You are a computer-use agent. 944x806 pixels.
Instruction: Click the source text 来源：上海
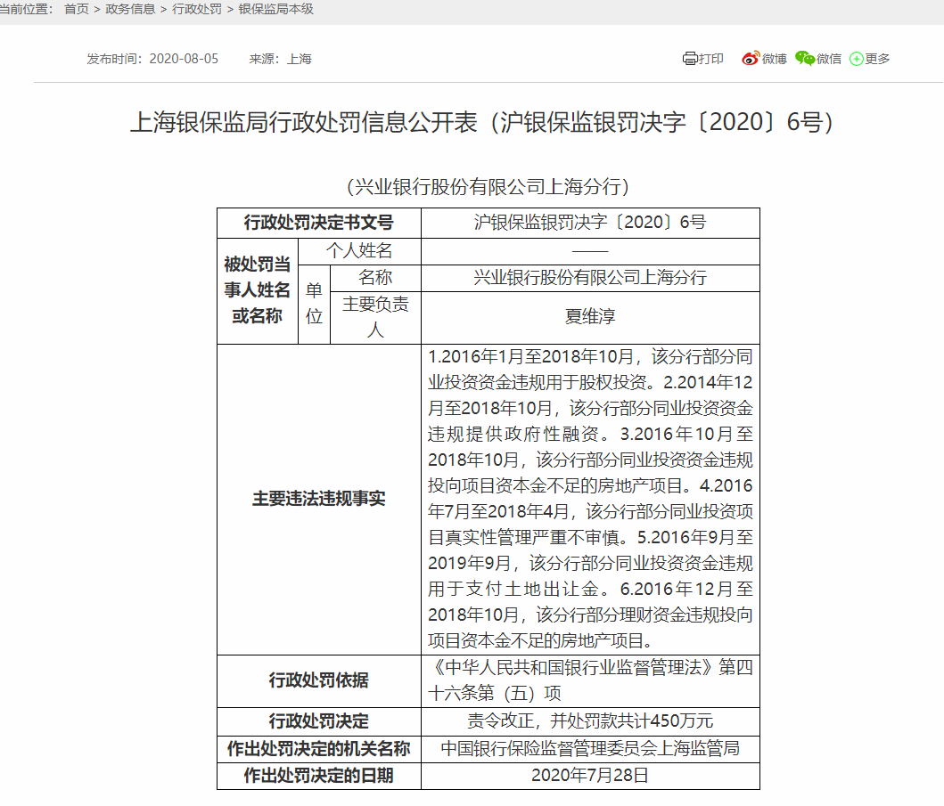[x=280, y=59]
